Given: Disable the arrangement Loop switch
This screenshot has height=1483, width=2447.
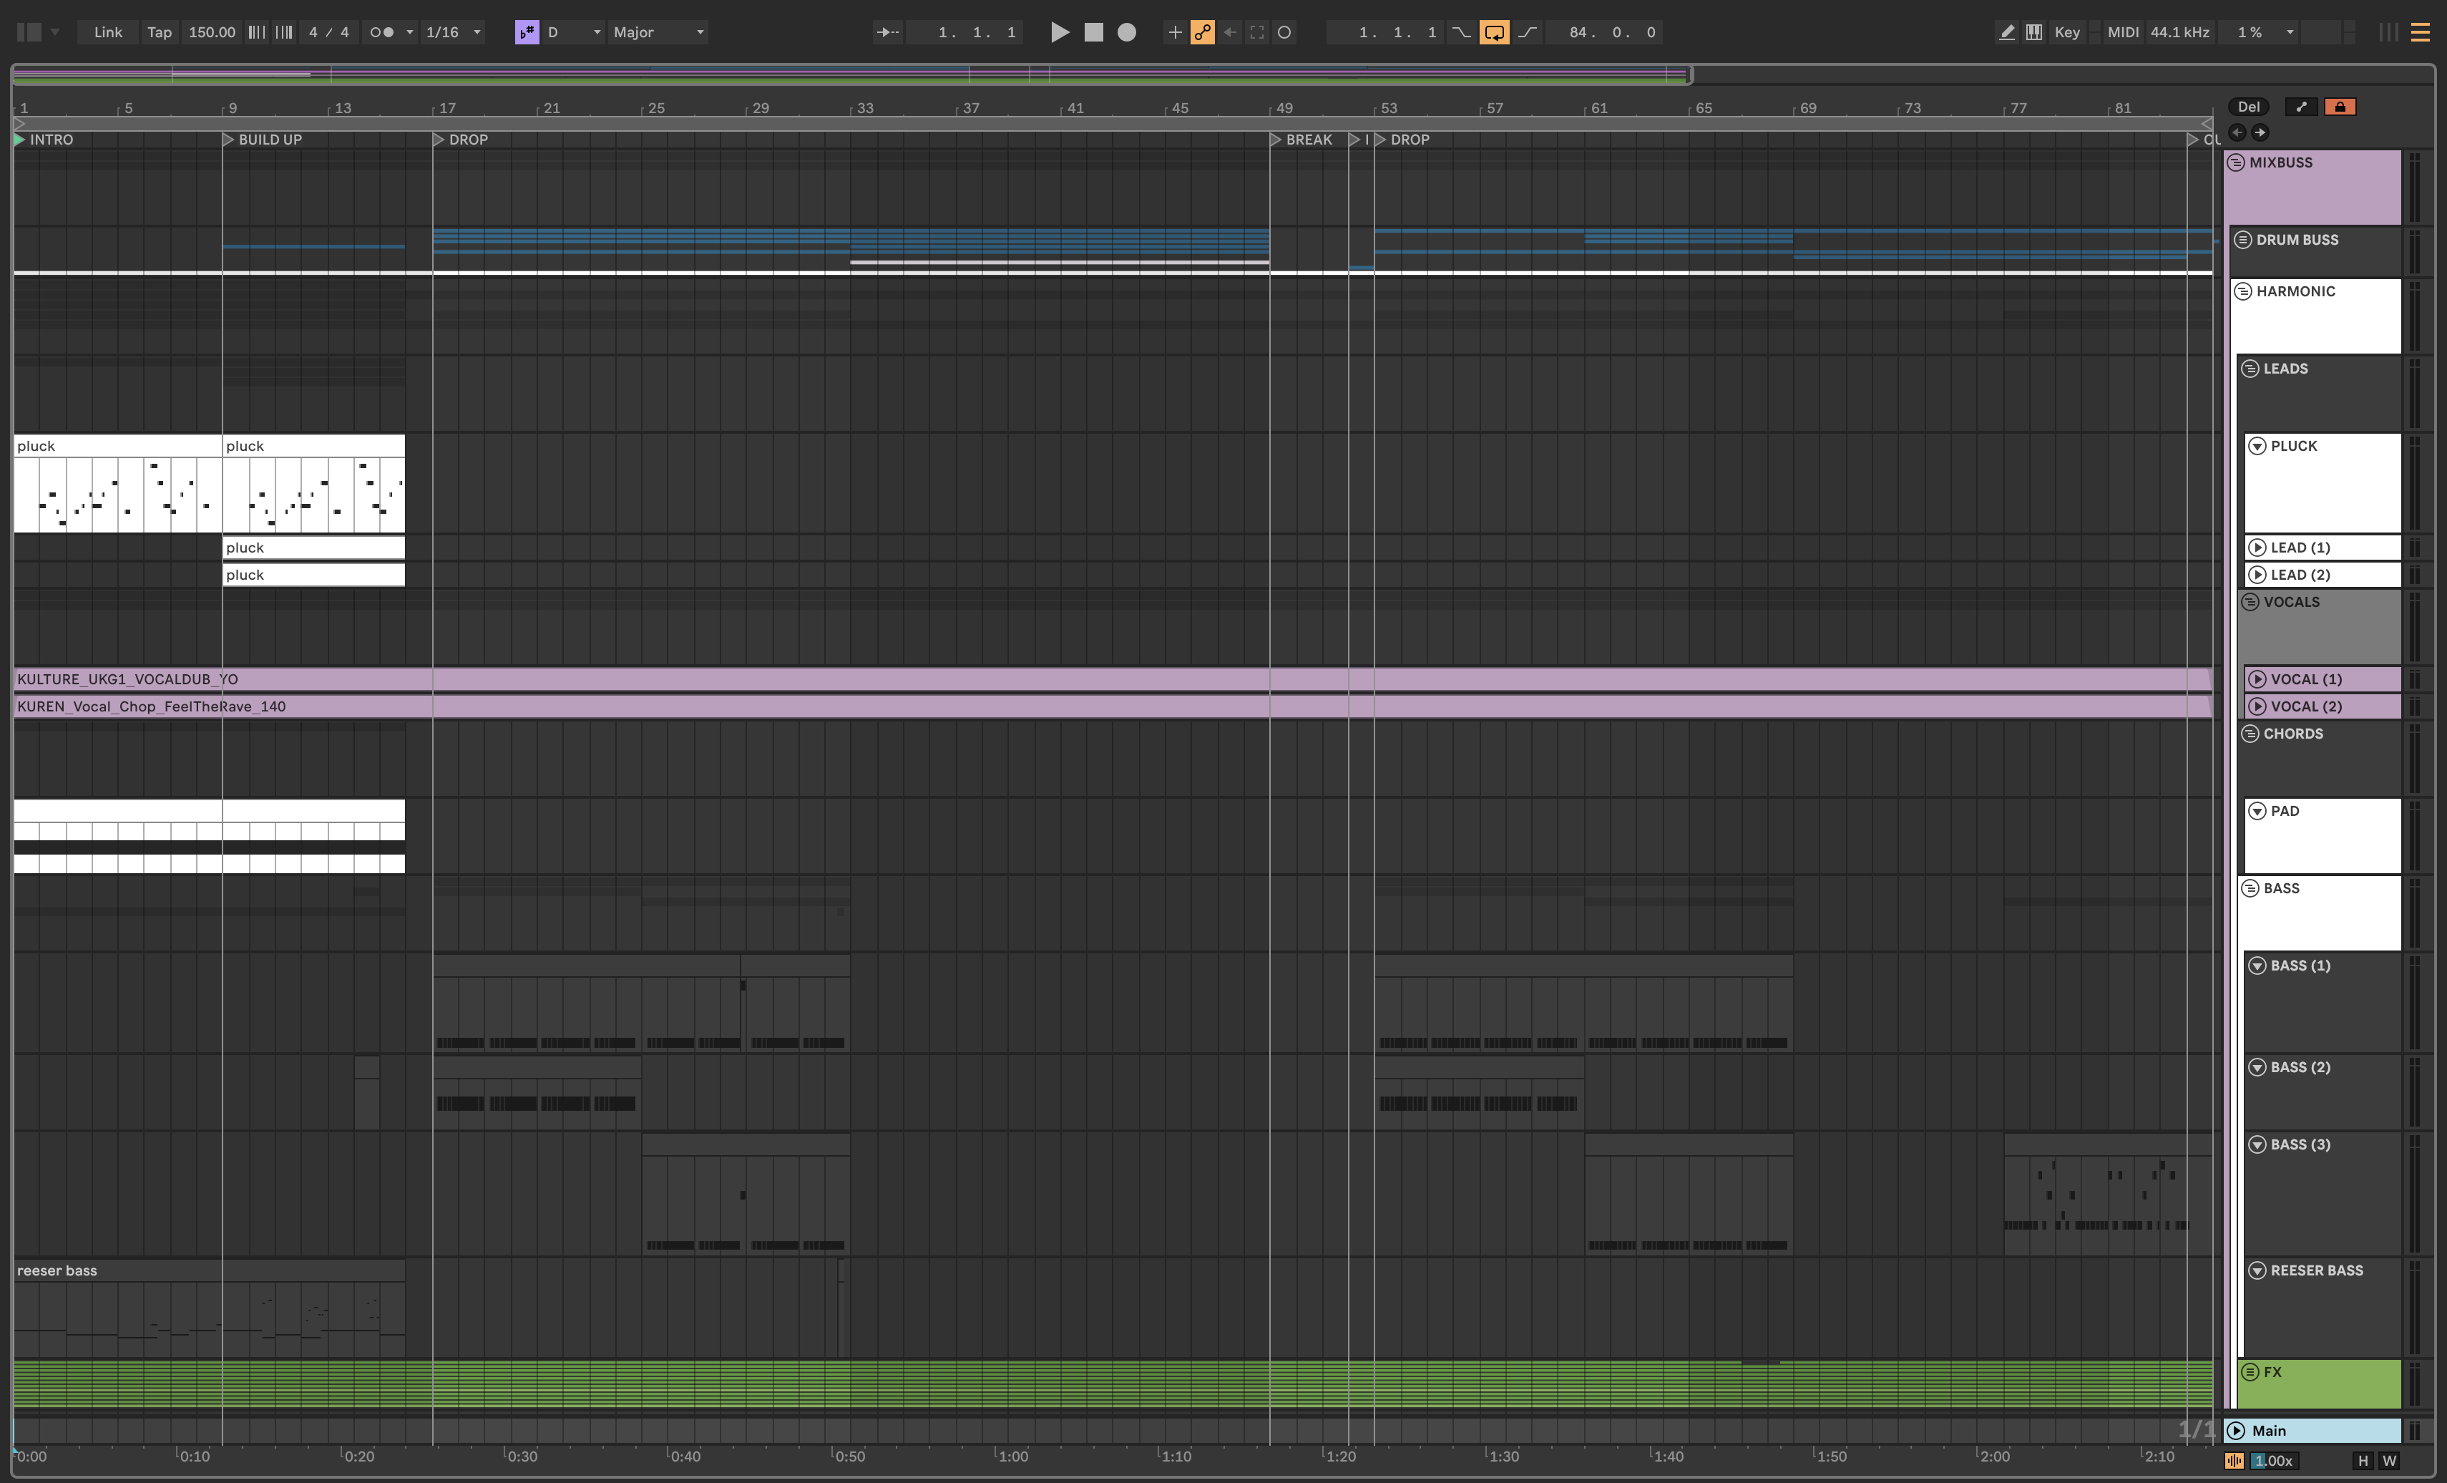Looking at the screenshot, I should (1494, 31).
